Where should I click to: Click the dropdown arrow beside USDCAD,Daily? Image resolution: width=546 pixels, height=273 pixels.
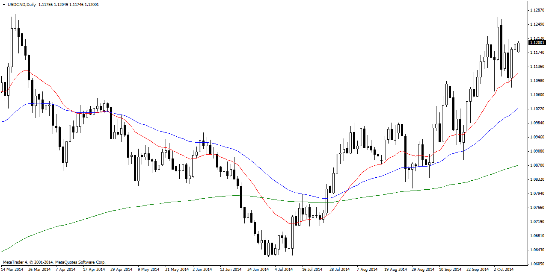[3, 4]
